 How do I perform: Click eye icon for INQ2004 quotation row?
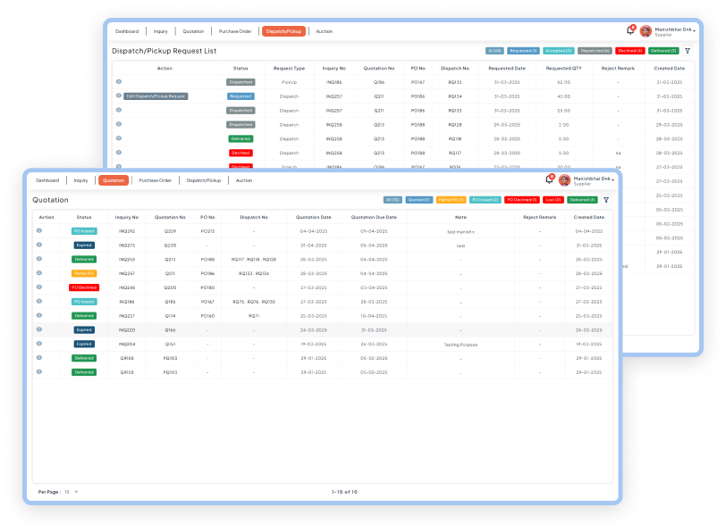[39, 344]
